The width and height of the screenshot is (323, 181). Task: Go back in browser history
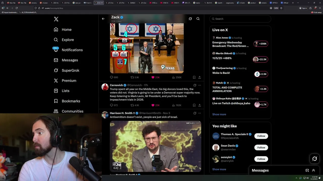pos(7,8)
